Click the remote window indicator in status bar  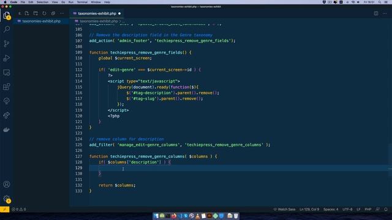5,209
